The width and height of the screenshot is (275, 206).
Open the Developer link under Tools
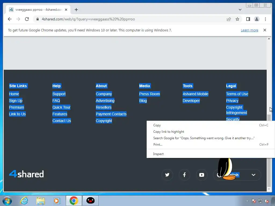click(x=191, y=101)
